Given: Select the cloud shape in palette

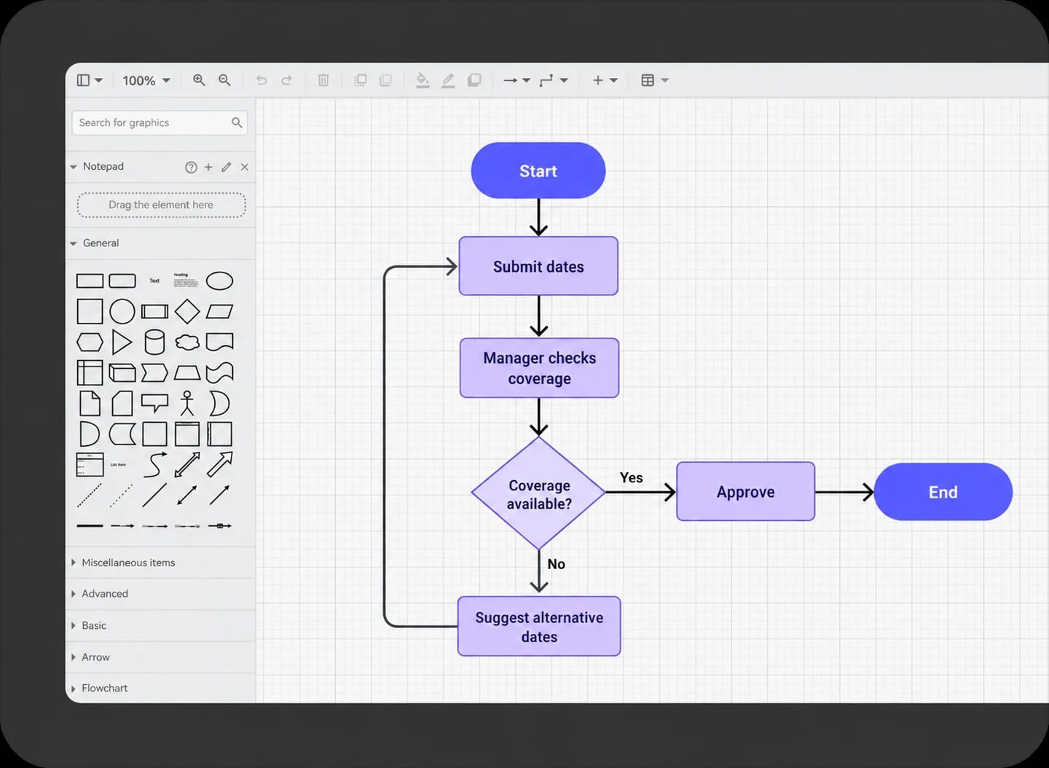Looking at the screenshot, I should [187, 342].
